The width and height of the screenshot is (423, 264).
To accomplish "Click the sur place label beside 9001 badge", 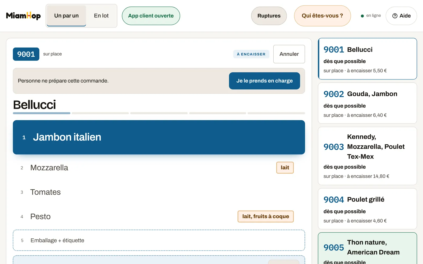I will (52, 54).
